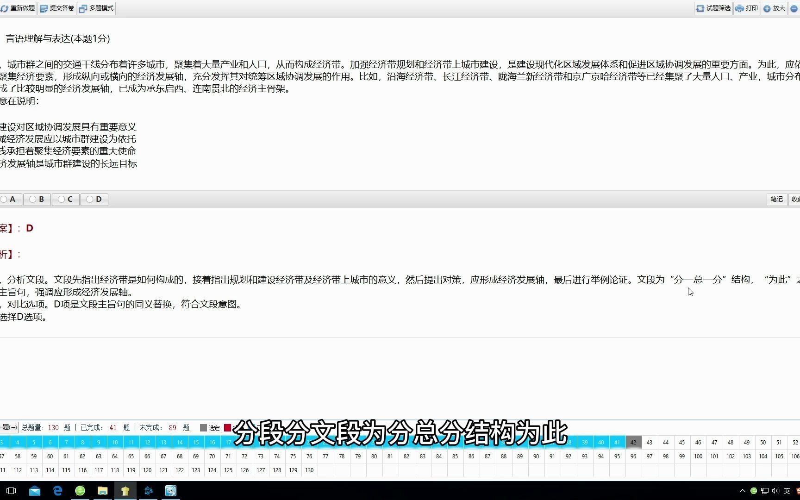Jump to question 88 in grid

(x=504, y=456)
